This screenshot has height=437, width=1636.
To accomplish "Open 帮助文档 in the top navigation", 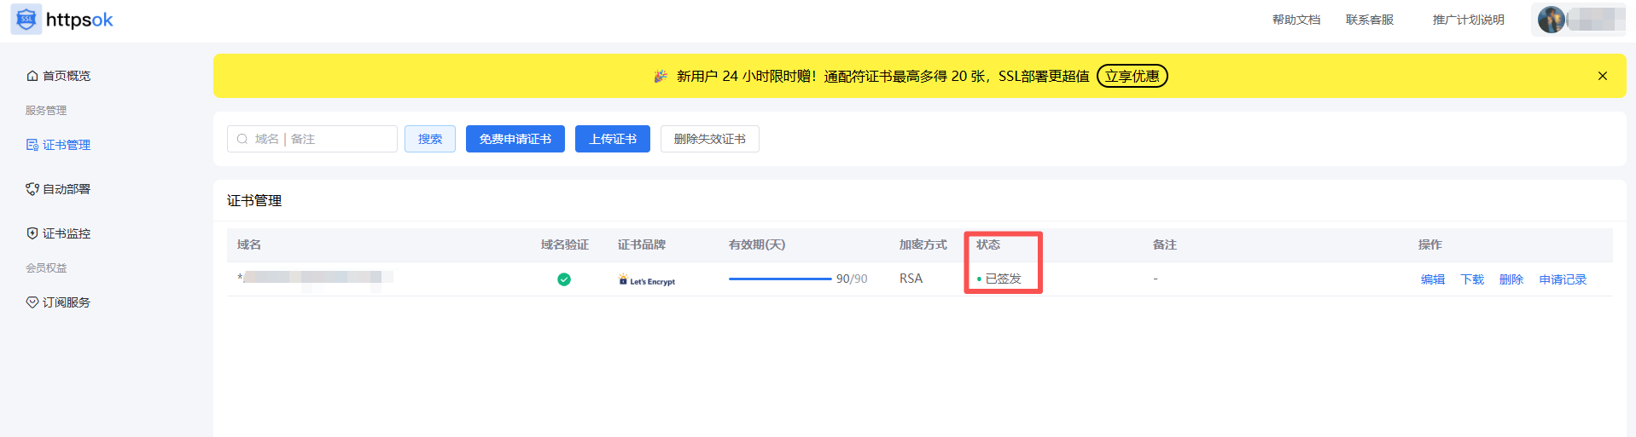I will click(1295, 20).
